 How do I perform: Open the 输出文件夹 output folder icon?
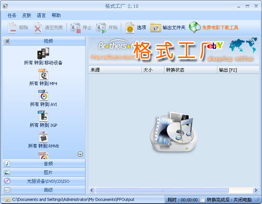click(x=155, y=28)
